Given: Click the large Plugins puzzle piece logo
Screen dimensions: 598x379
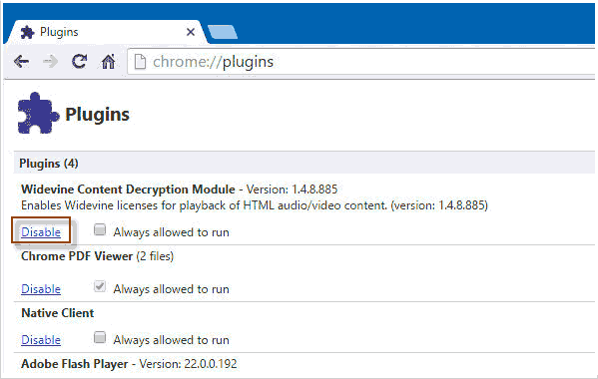Looking at the screenshot, I should (38, 113).
